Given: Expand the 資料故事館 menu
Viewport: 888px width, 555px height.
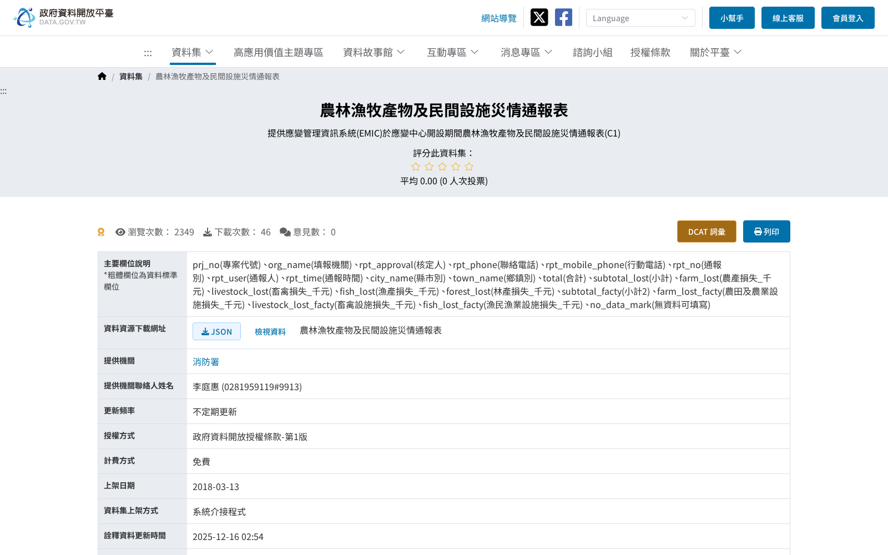Looking at the screenshot, I should click(374, 52).
